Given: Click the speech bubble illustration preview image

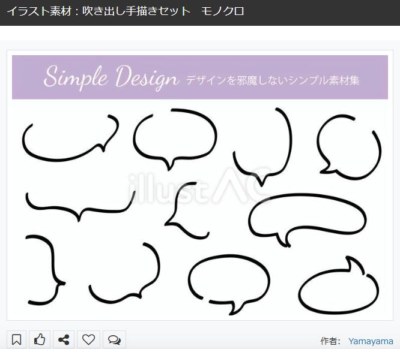Looking at the screenshot, I should [200, 185].
